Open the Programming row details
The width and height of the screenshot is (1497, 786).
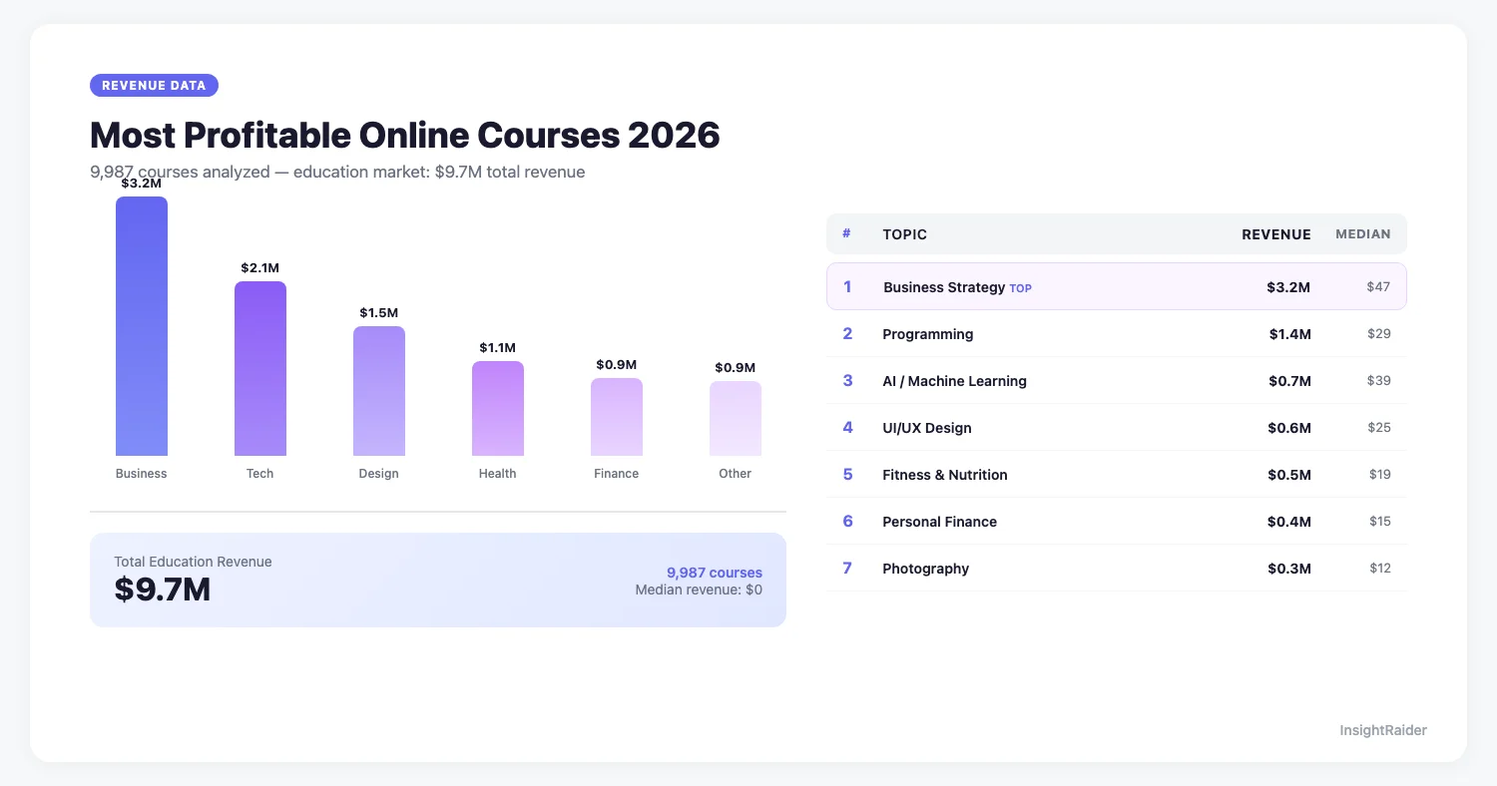1117,333
